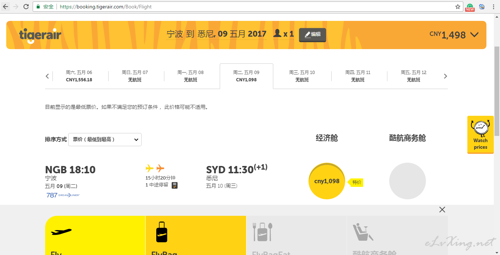This screenshot has width=500, height=255.
Task: Click the 经济舱 column heading
Action: 327,138
